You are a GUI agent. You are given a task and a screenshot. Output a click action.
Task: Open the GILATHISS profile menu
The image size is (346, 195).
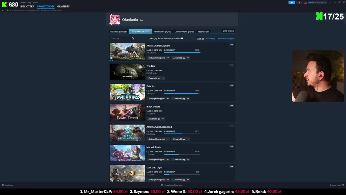coord(63,6)
